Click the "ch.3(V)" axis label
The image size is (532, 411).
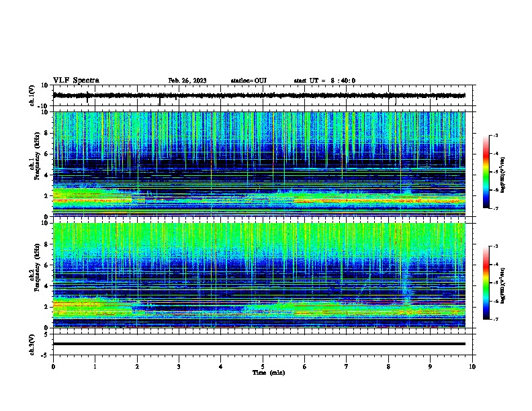tap(32, 345)
